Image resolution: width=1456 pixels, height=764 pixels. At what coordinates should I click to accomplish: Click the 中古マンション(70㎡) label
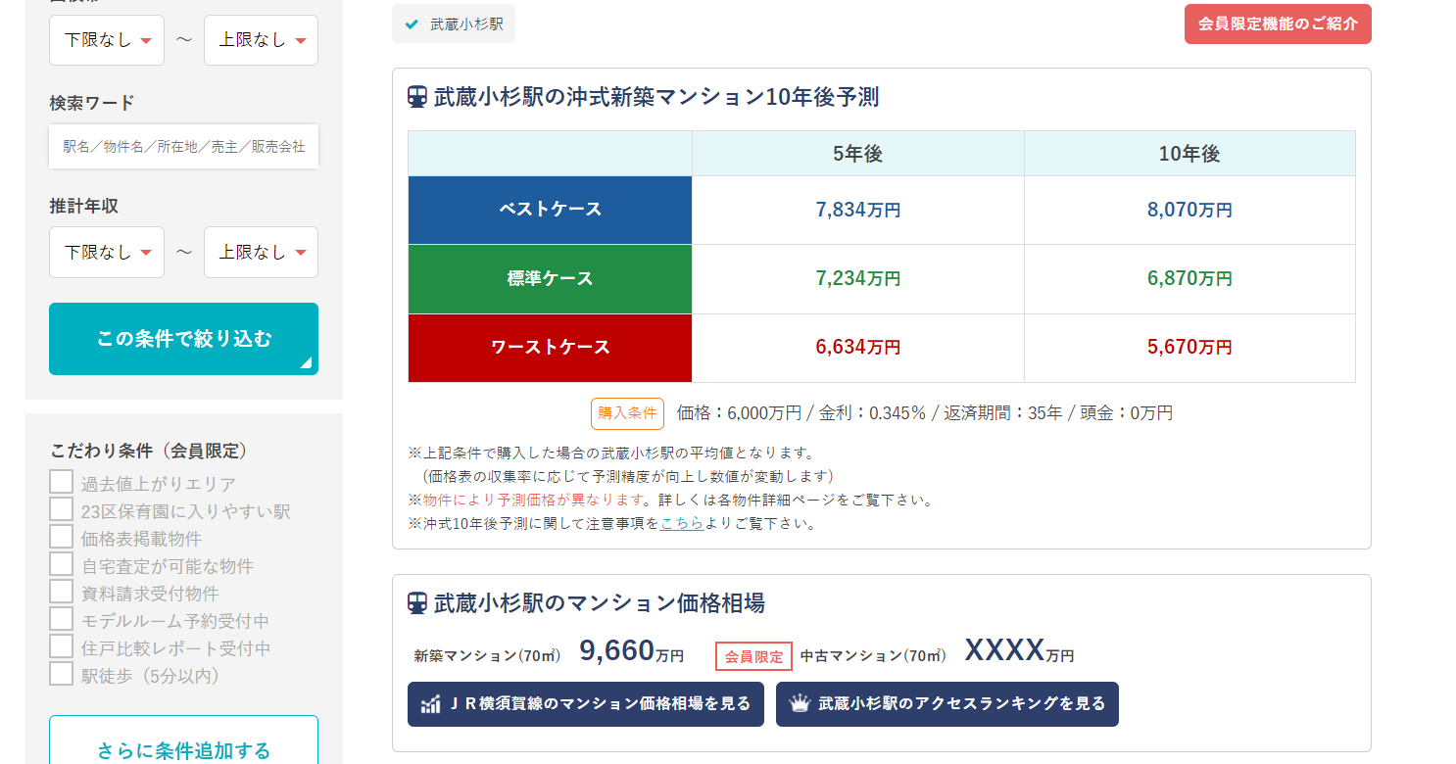click(x=874, y=656)
